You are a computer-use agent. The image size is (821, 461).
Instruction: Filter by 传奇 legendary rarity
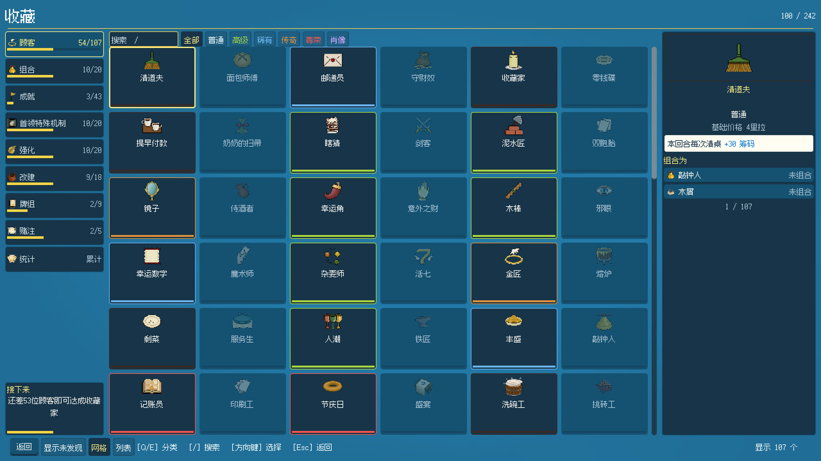point(289,40)
